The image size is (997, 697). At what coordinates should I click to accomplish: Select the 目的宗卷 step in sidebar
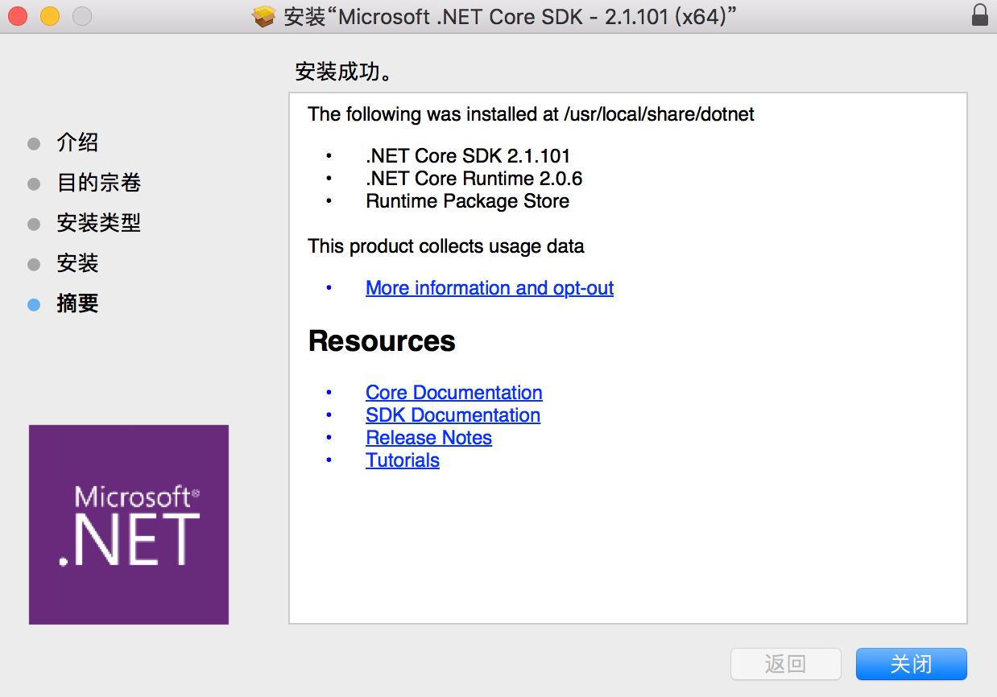tap(99, 184)
